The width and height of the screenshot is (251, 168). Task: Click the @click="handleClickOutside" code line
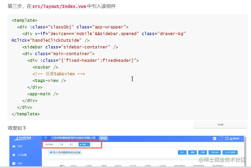click(x=50, y=40)
